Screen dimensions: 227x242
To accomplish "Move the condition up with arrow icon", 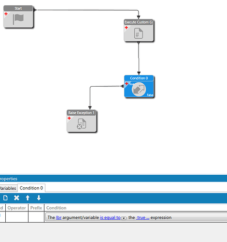I will pos(28,198).
